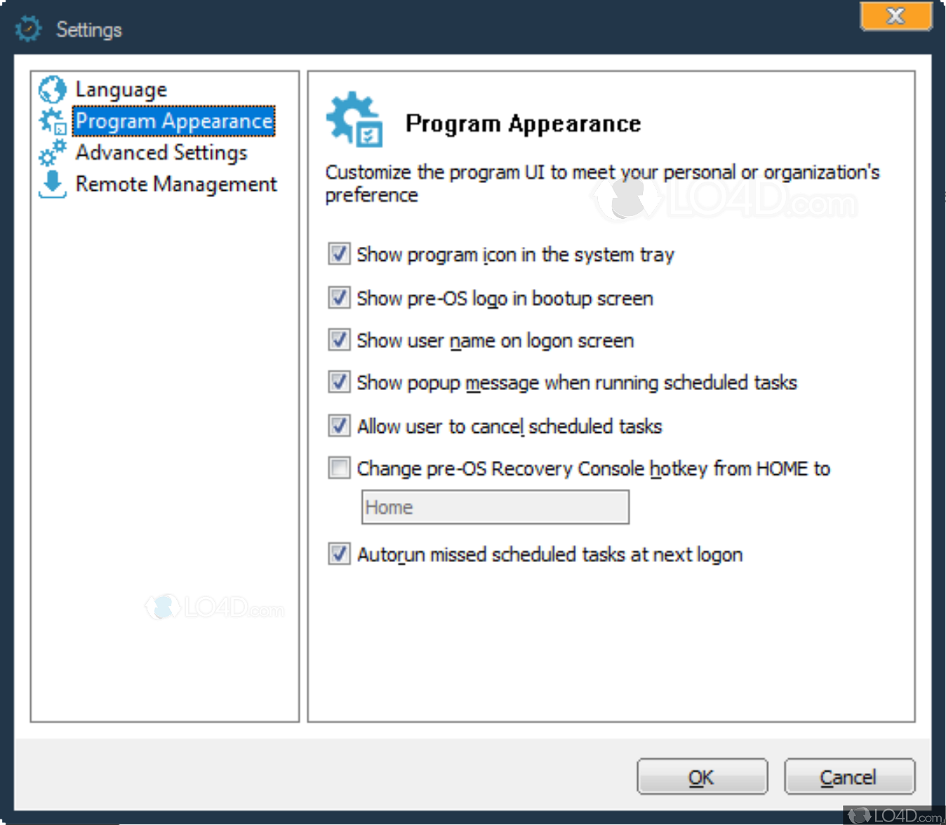This screenshot has height=825, width=946.
Task: Disable popup message when running scheduled tasks
Action: coord(339,382)
